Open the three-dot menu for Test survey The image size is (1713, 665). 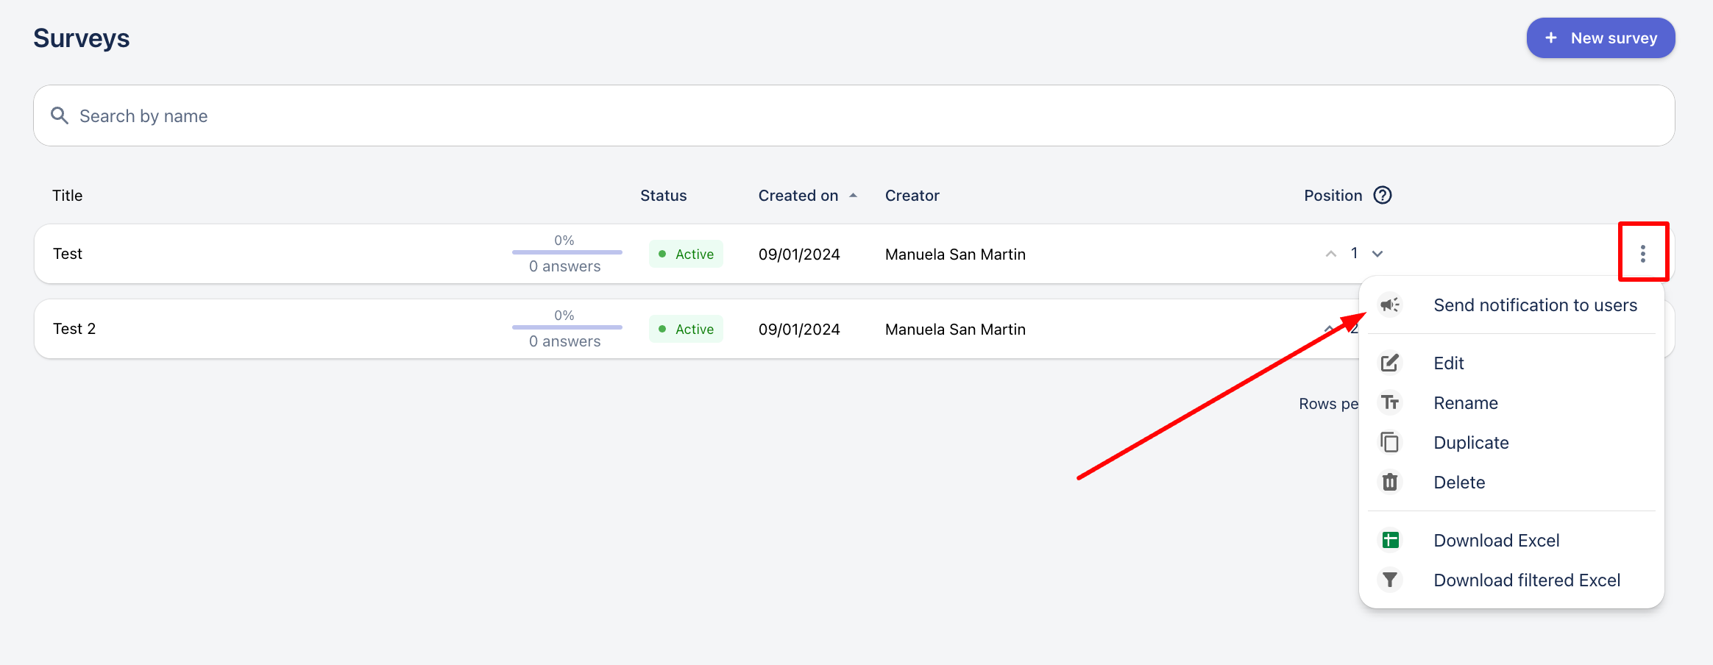(x=1642, y=254)
